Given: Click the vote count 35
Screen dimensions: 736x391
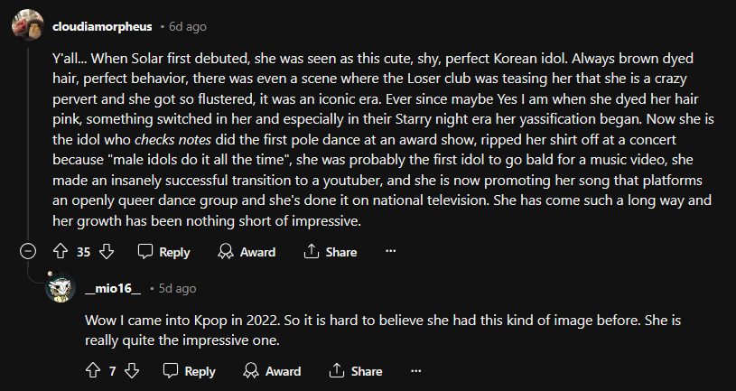Looking at the screenshot, I should (x=84, y=252).
